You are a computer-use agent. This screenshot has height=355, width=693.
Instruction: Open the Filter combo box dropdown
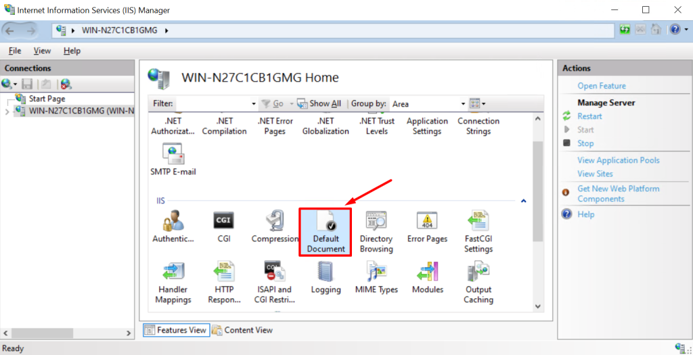[x=253, y=103]
